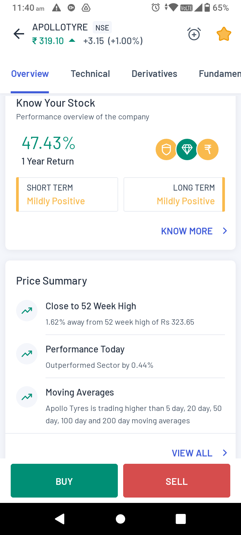Add a price alert with alarm icon
This screenshot has height=535, width=241.
[x=194, y=34]
